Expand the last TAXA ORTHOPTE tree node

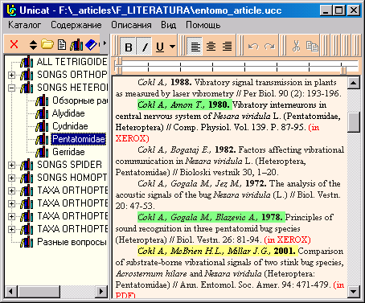pyautogui.click(x=11, y=229)
